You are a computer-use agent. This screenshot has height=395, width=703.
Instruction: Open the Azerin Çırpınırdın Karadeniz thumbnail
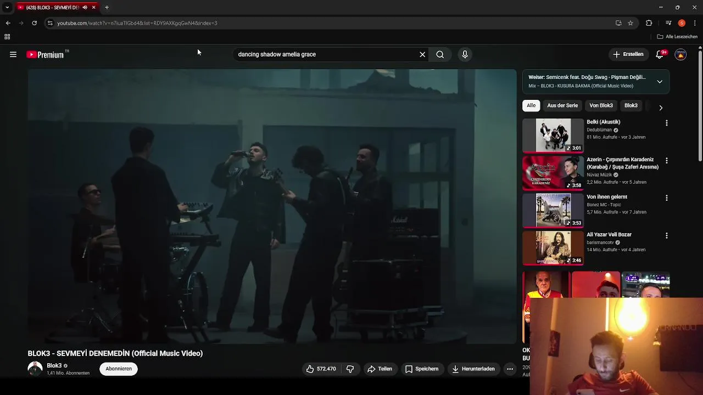pos(553,172)
